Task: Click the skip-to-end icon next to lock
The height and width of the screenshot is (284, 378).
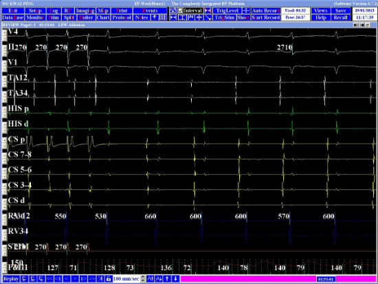Action: pos(100,278)
